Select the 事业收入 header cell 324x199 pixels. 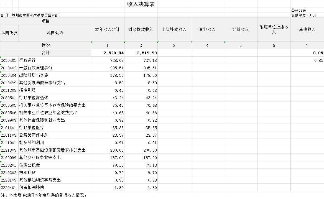tap(208, 29)
